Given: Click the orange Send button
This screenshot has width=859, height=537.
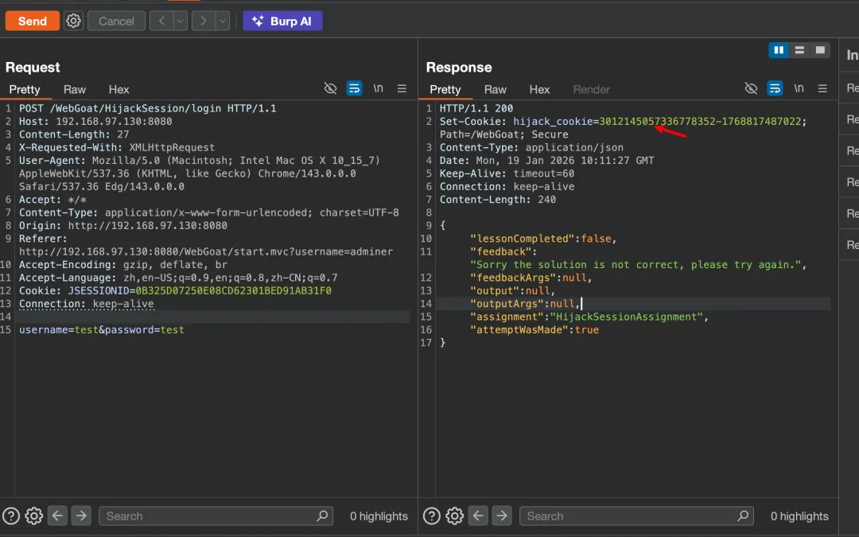Looking at the screenshot, I should coord(33,21).
